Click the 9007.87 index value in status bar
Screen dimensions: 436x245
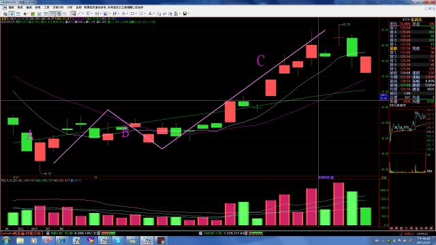tap(57, 233)
